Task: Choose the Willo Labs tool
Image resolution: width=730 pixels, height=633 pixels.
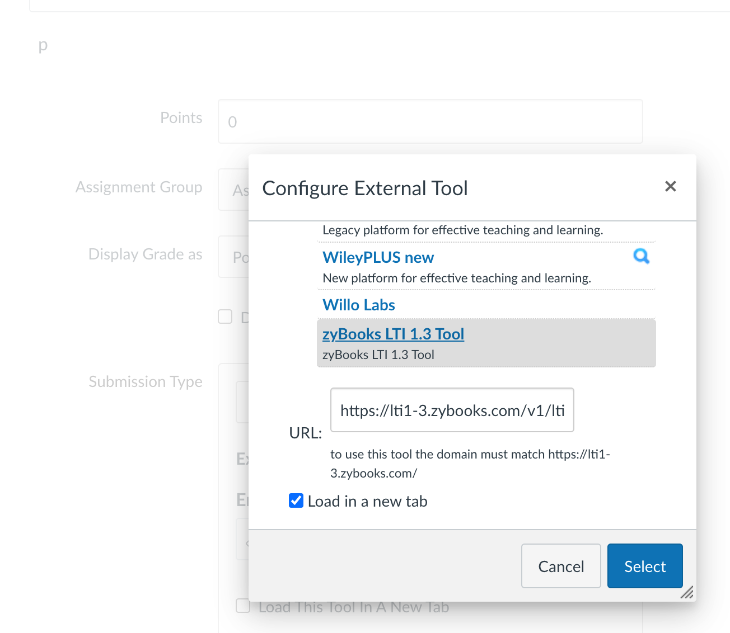Action: pyautogui.click(x=359, y=305)
